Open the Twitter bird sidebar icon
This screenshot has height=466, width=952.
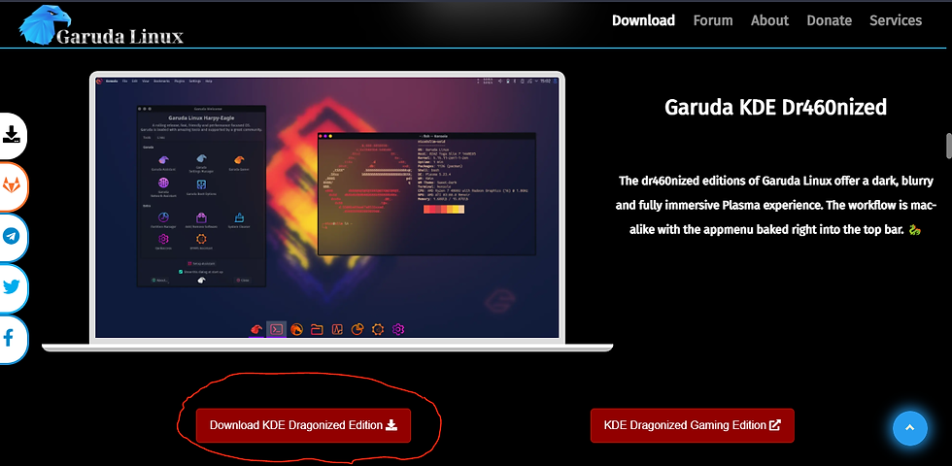12,287
